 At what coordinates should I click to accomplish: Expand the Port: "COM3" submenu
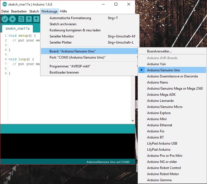pos(89,57)
